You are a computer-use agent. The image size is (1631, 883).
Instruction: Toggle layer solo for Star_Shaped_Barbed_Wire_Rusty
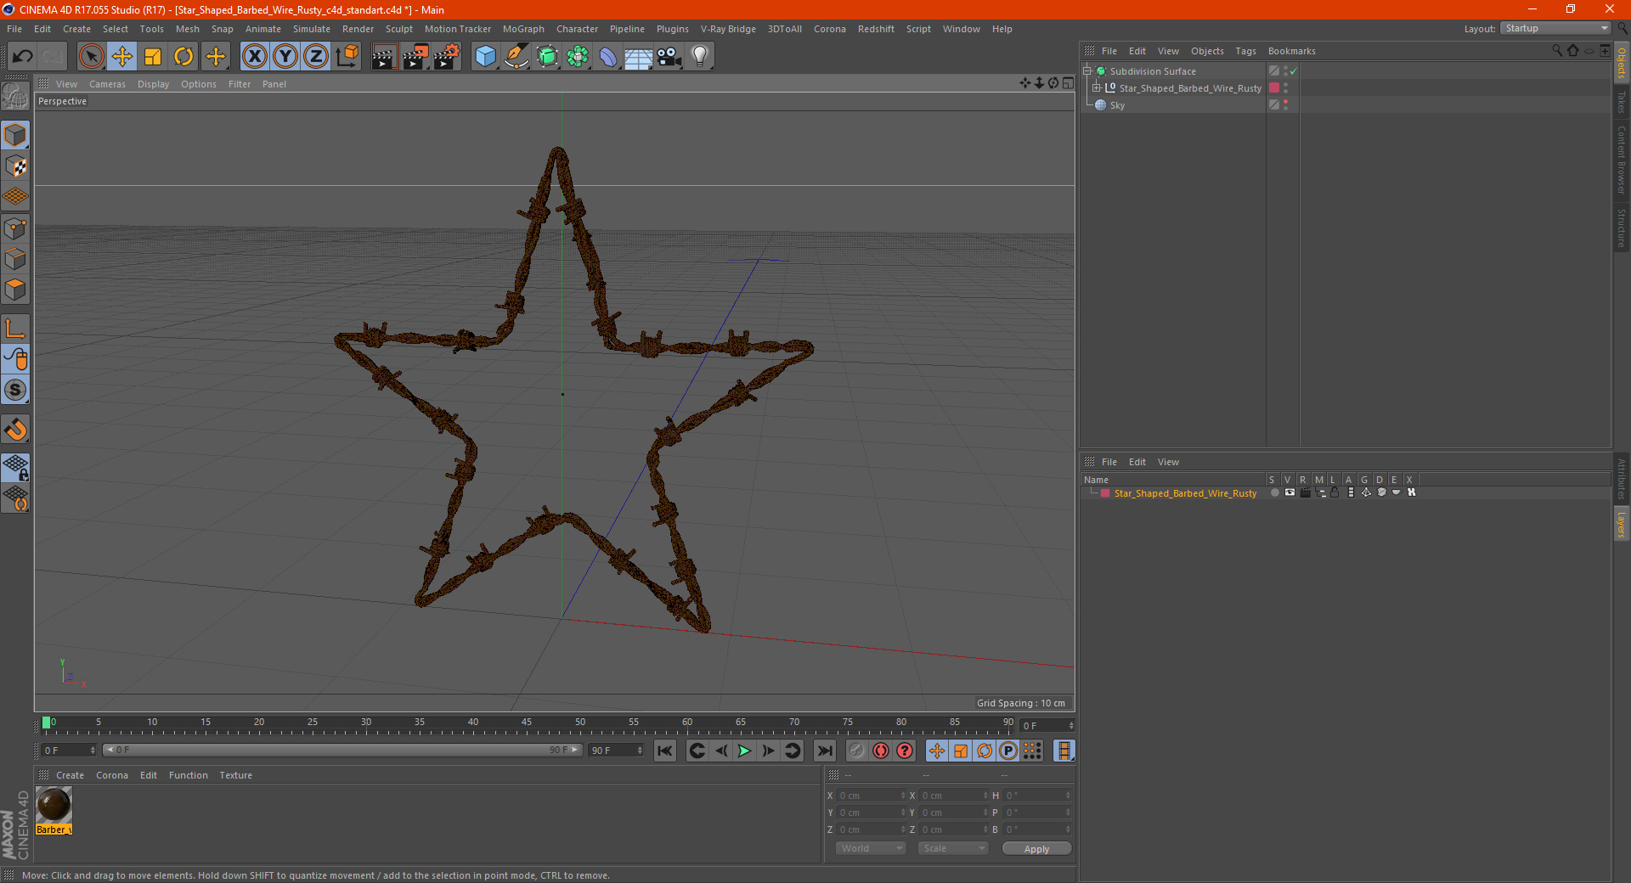coord(1274,492)
